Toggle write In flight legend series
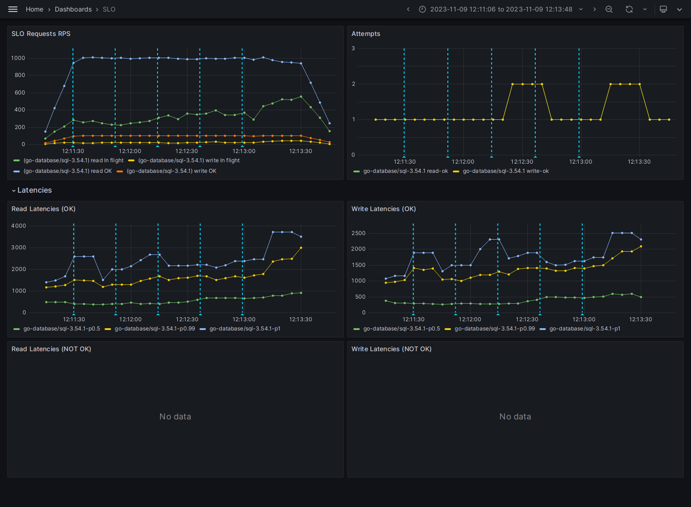The image size is (691, 507). tap(189, 160)
